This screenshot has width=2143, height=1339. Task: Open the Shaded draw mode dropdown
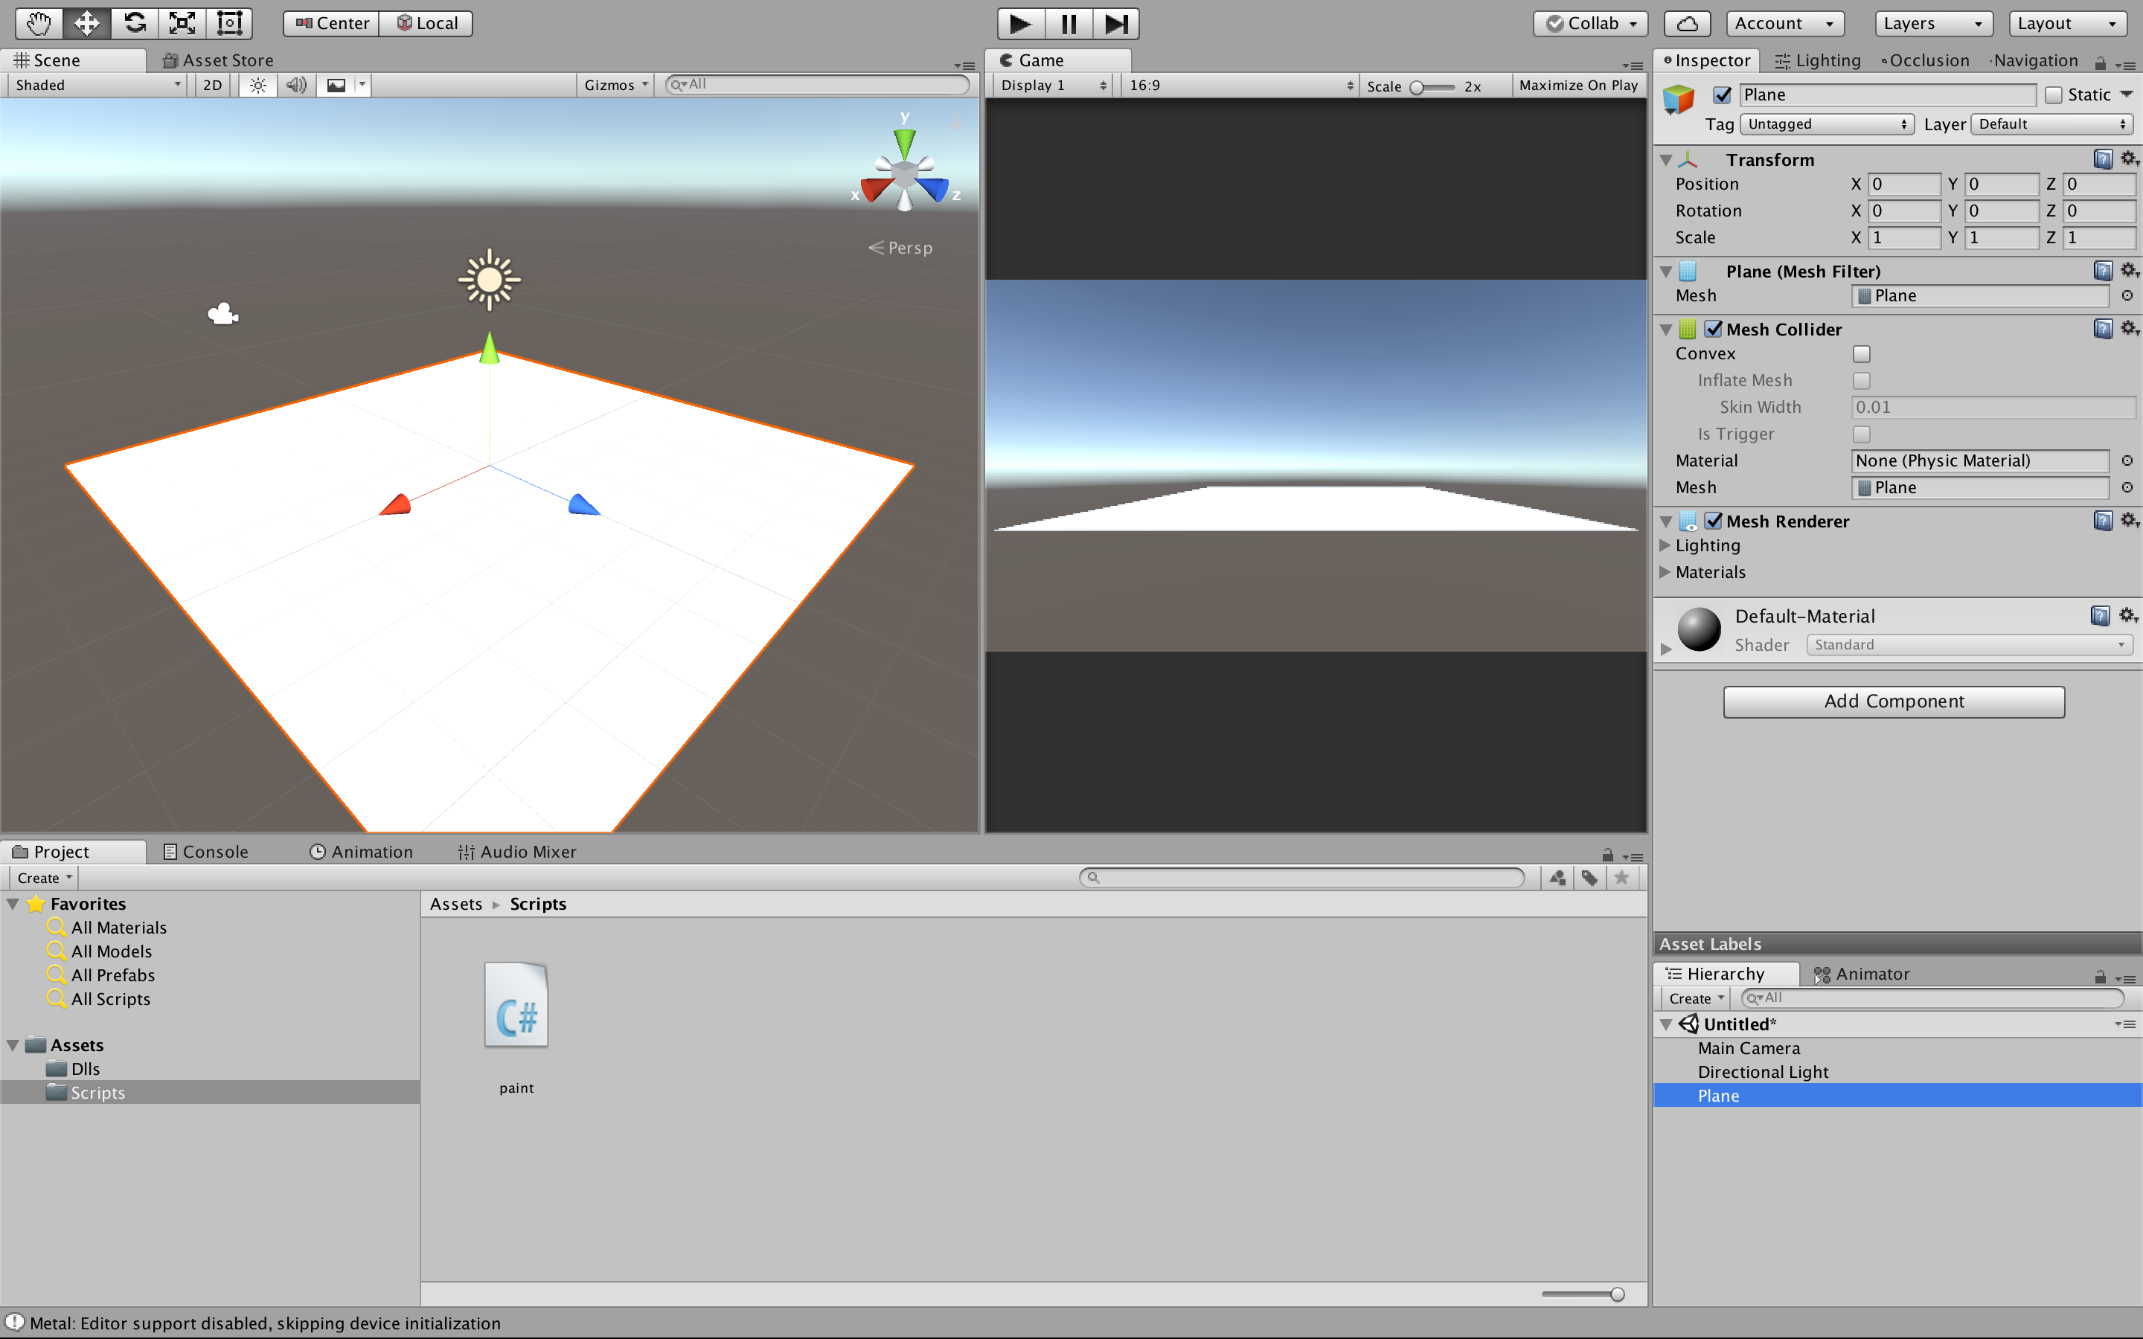pos(97,85)
